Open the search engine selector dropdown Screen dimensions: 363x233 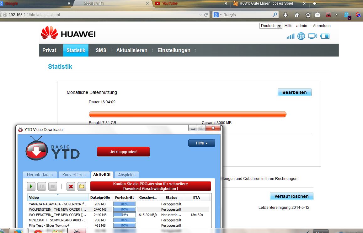pos(218,14)
